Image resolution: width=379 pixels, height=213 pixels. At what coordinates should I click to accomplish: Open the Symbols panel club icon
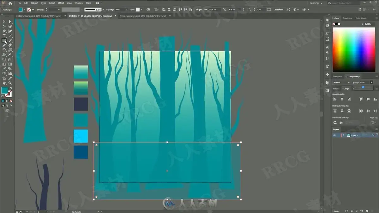coord(327,74)
